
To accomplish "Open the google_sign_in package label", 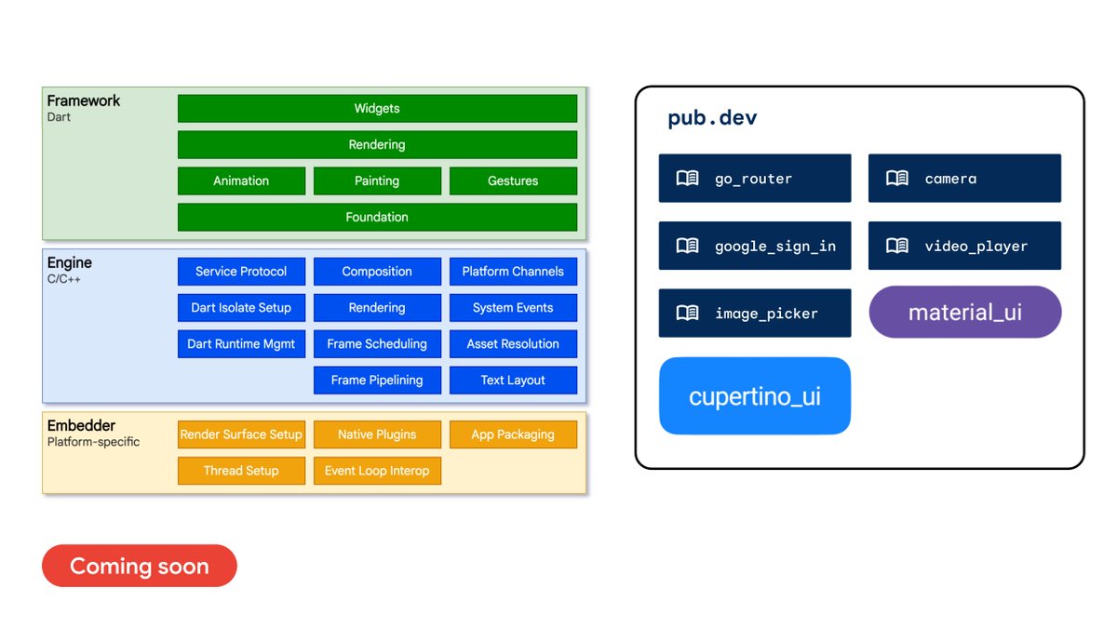I will pos(775,247).
